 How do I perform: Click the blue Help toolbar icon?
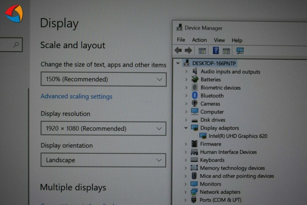point(216,51)
